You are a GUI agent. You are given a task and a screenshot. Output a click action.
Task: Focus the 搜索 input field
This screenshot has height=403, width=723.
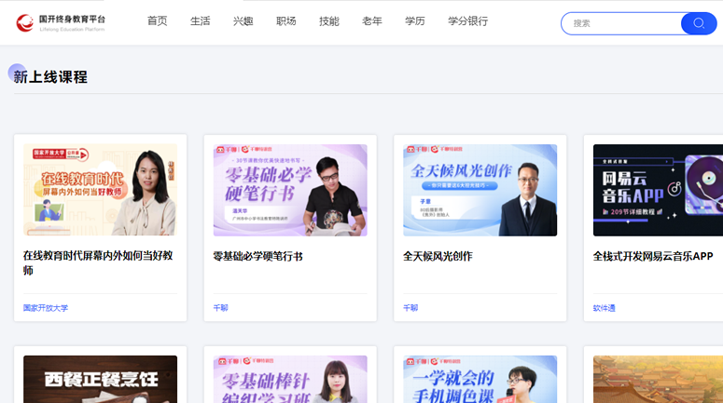pyautogui.click(x=622, y=23)
